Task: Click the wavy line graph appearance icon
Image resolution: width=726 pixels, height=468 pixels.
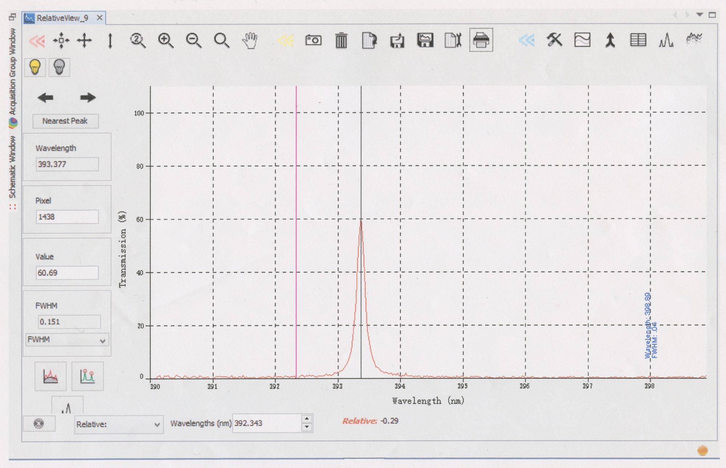Action: pos(582,40)
